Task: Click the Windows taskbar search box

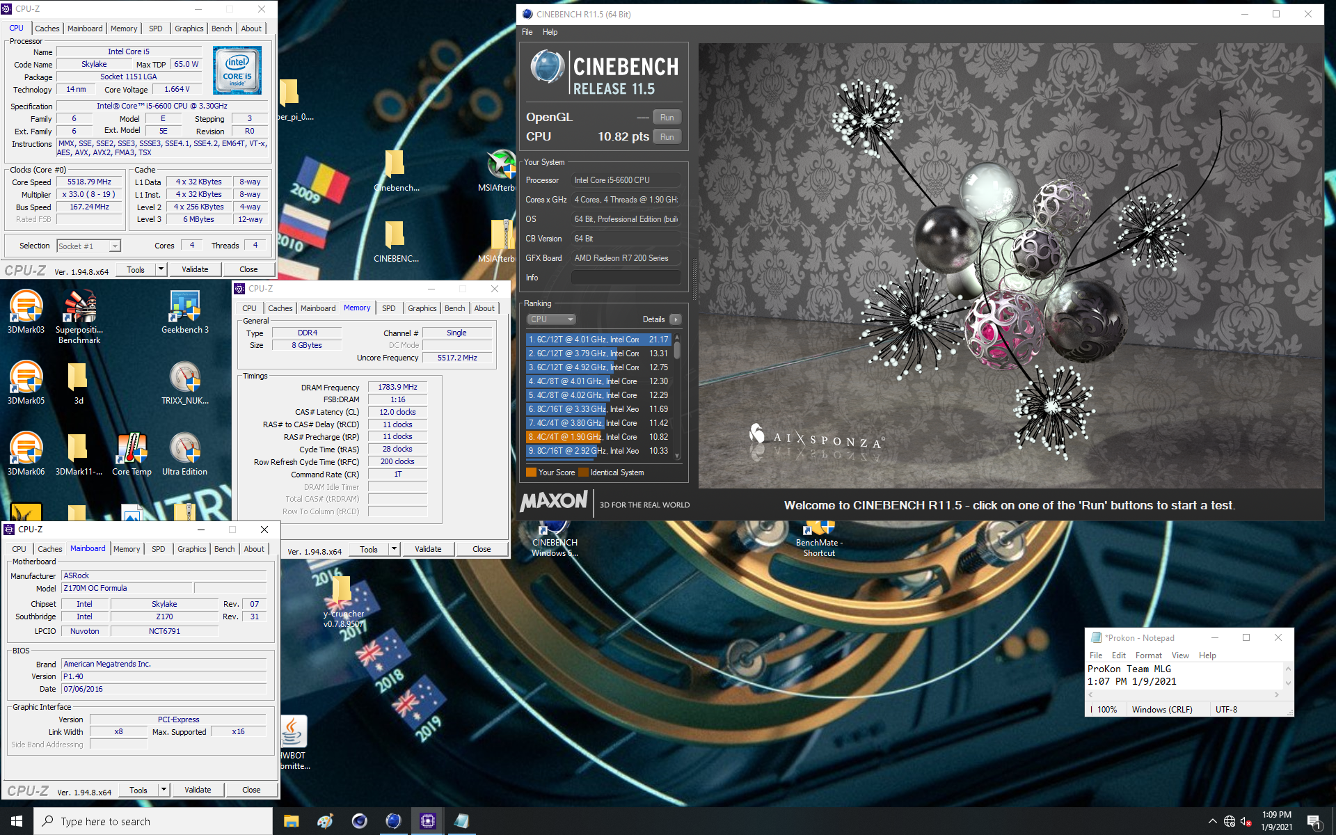Action: coord(153,821)
